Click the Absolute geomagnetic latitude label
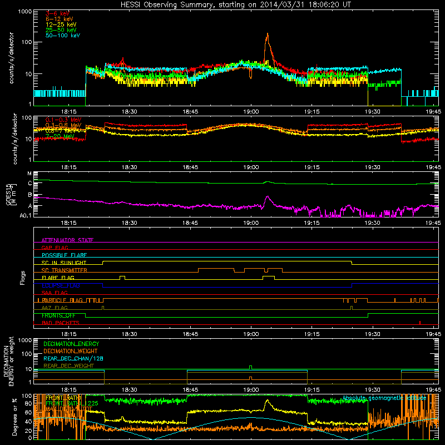The image size is (445, 445). click(x=384, y=398)
